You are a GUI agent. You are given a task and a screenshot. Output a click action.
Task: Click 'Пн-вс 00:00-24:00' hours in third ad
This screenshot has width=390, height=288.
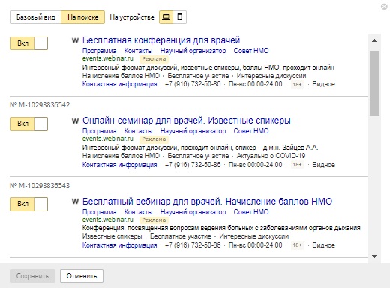coord(256,245)
